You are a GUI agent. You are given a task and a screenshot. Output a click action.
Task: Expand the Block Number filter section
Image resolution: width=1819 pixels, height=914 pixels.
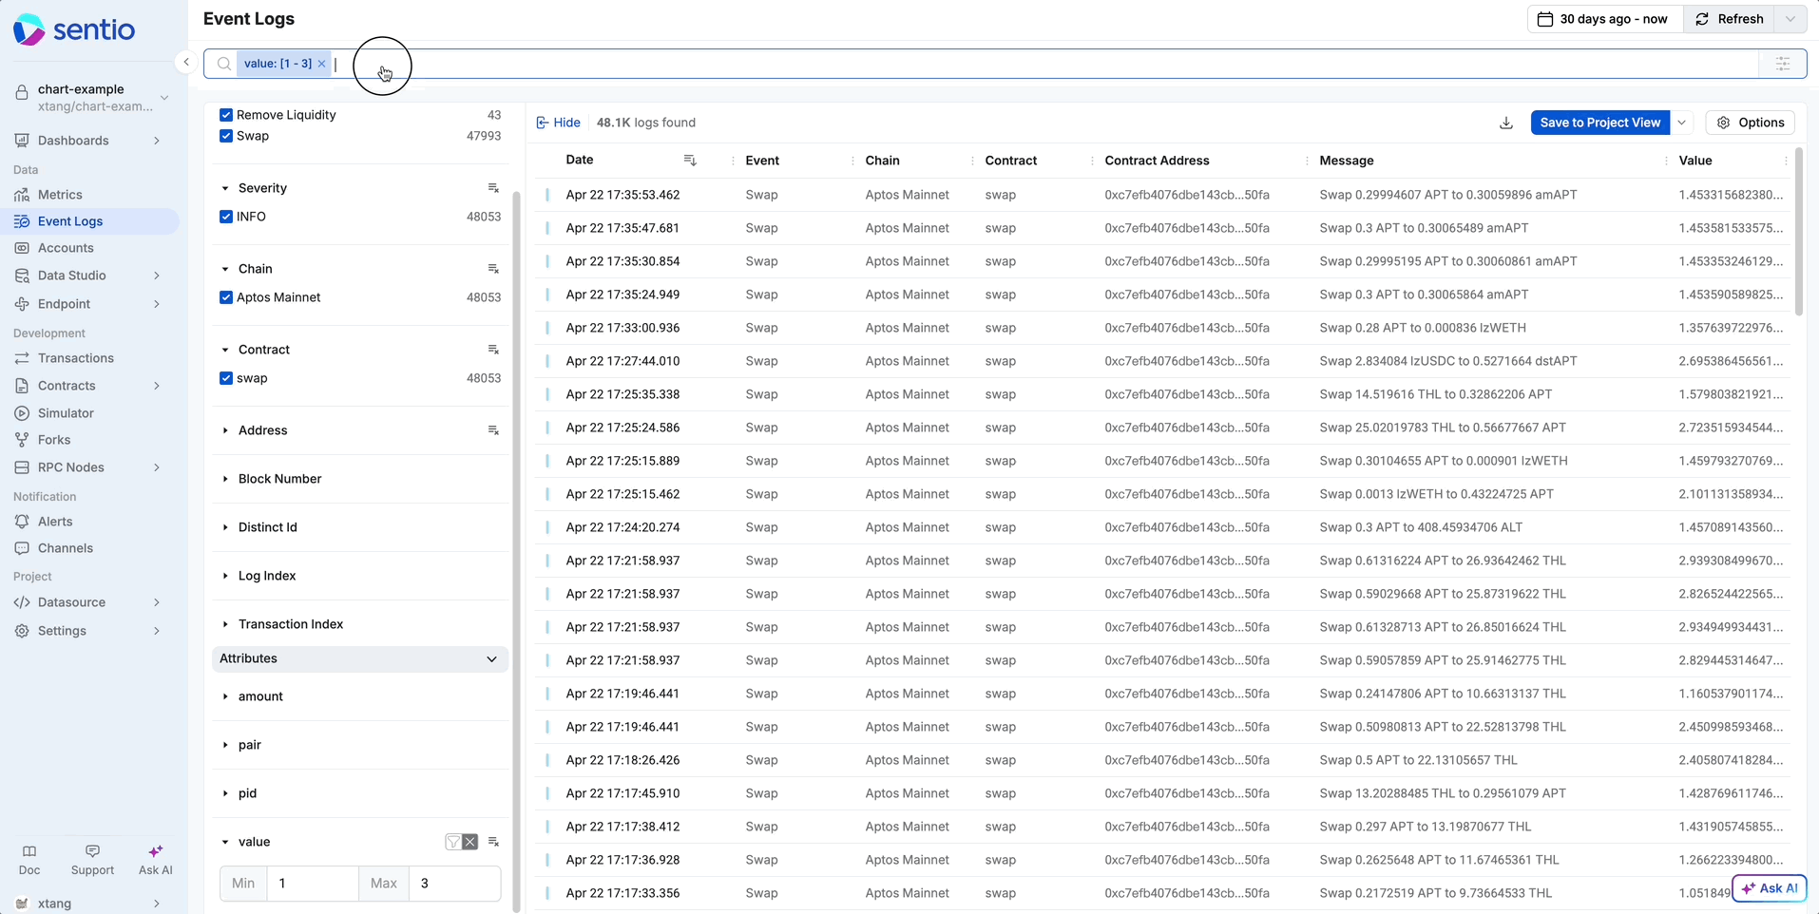coord(279,479)
